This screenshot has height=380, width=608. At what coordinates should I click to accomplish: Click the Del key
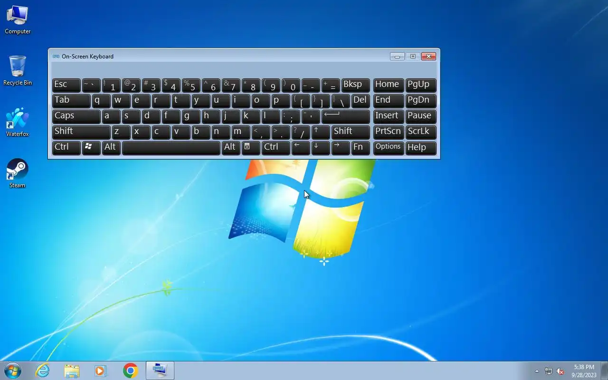point(361,101)
